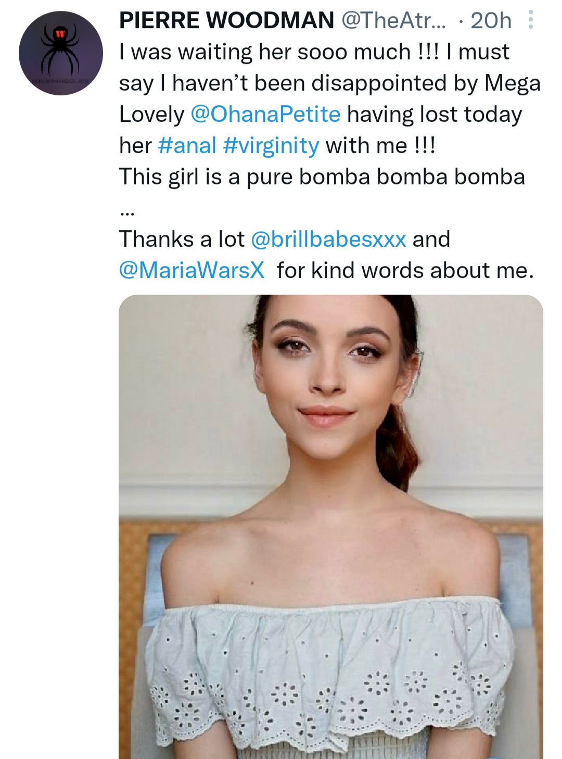Click the 20h tweet timestamp
The height and width of the screenshot is (759, 562).
click(490, 20)
